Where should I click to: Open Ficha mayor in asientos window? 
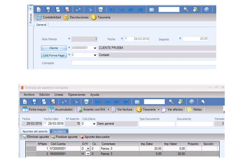35,110
